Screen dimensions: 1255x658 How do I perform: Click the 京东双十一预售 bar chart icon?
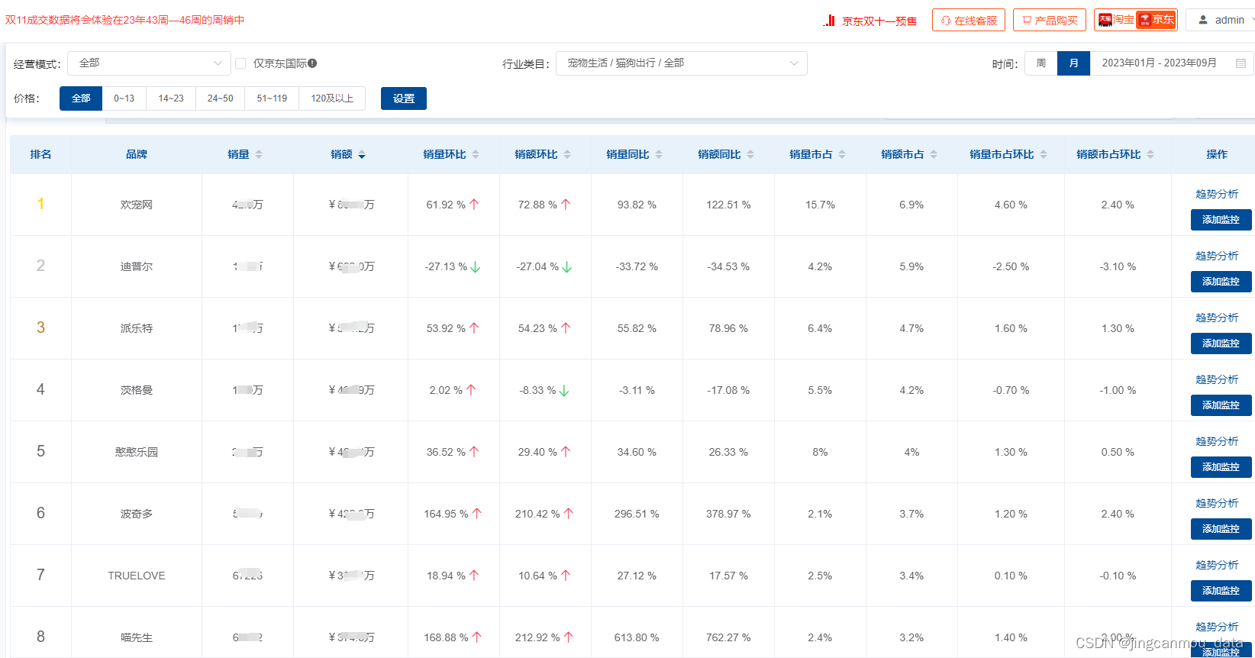(x=829, y=21)
